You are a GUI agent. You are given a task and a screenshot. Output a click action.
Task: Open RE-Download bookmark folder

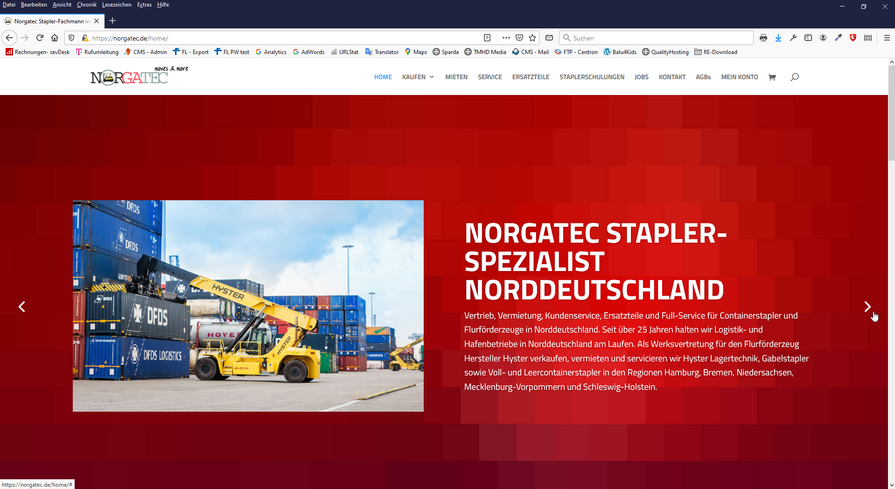tap(716, 52)
